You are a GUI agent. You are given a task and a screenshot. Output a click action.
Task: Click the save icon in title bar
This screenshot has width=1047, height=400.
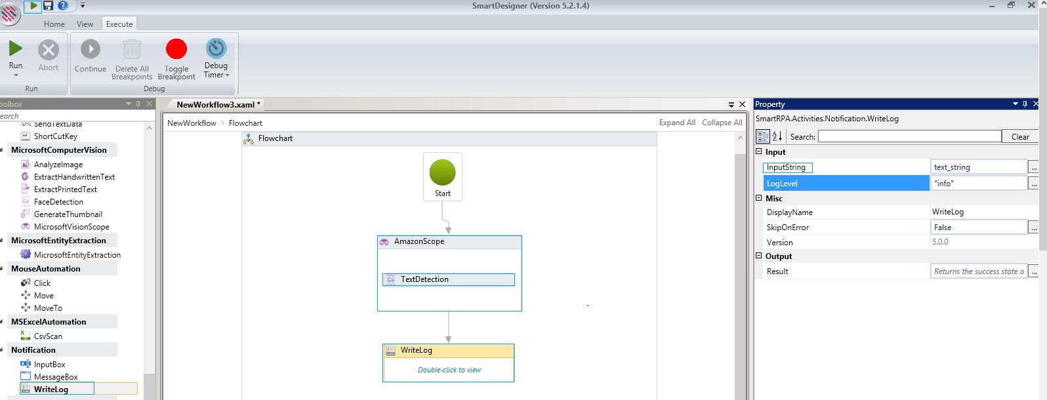pyautogui.click(x=48, y=6)
